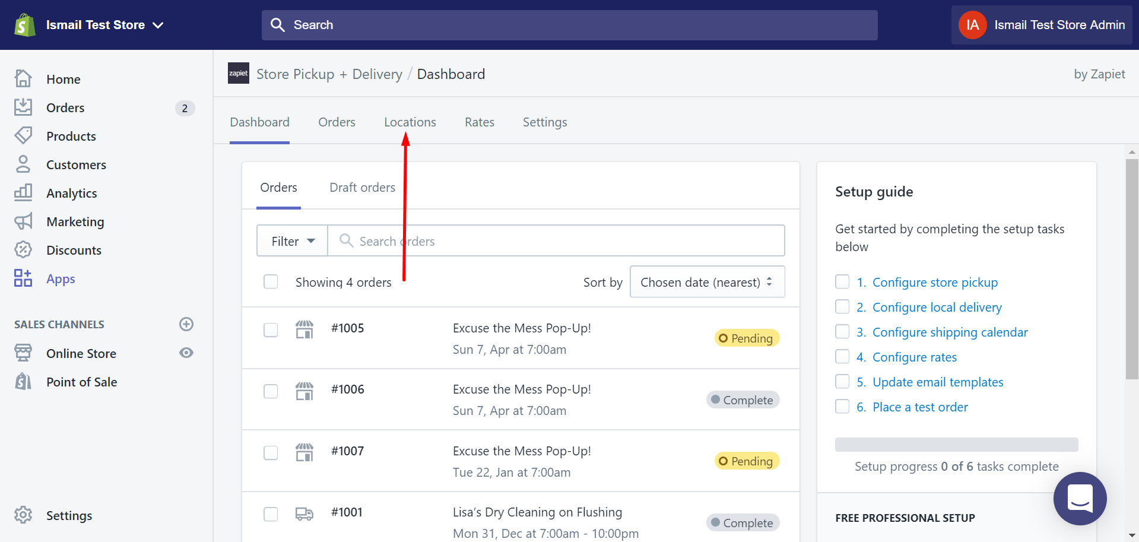The image size is (1139, 542).
Task: Click the Analytics bar chart icon
Action: pyautogui.click(x=23, y=192)
